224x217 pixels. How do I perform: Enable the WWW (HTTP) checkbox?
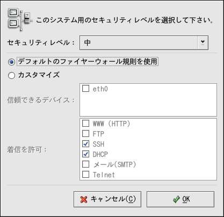86,123
